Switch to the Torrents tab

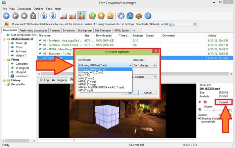(x=55, y=30)
